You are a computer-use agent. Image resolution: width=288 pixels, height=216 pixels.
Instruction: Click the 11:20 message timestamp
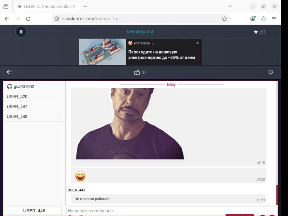[x=260, y=200]
